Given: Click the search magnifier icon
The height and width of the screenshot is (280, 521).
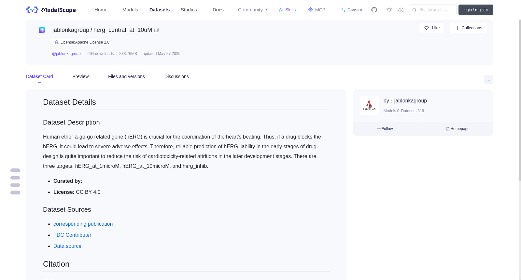Looking at the screenshot, I should click(x=414, y=10).
